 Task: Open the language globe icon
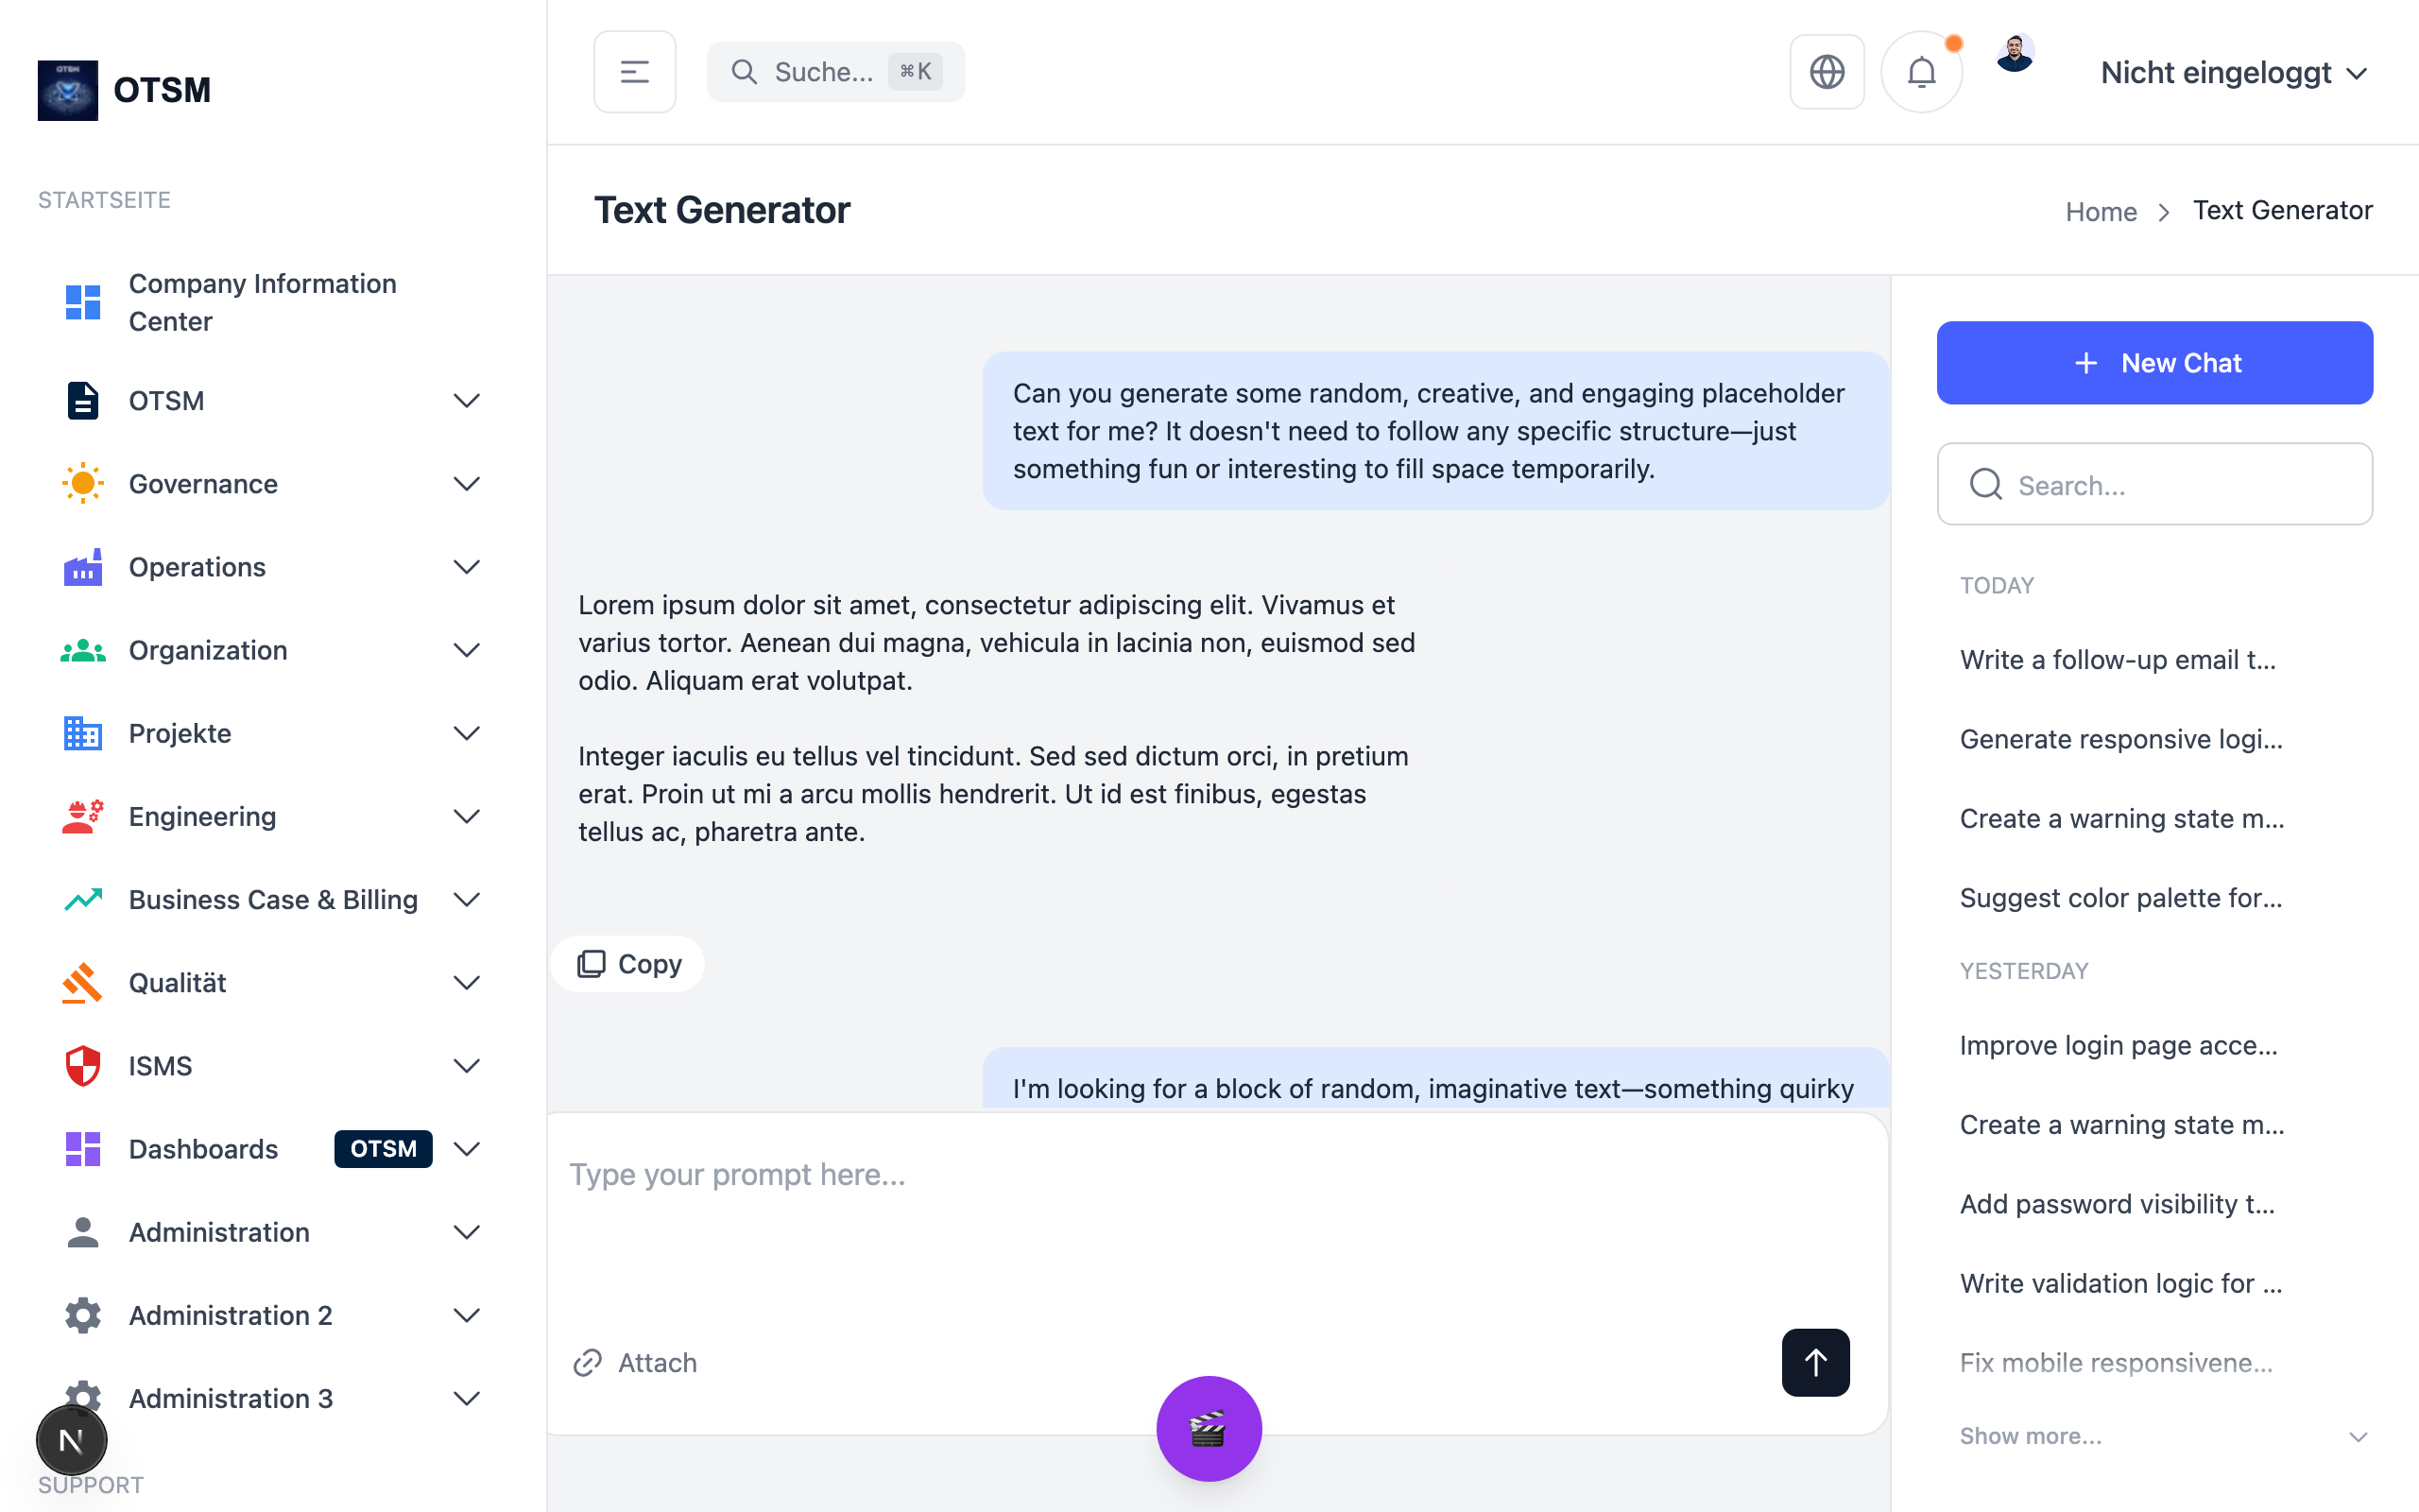pyautogui.click(x=1827, y=72)
